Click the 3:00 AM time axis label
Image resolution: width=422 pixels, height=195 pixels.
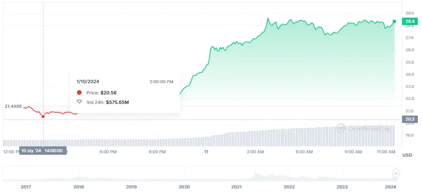point(255,152)
